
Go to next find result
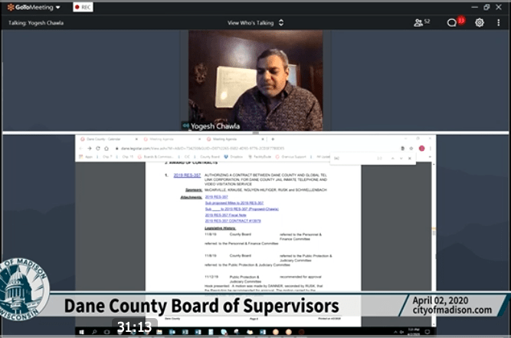401,159
